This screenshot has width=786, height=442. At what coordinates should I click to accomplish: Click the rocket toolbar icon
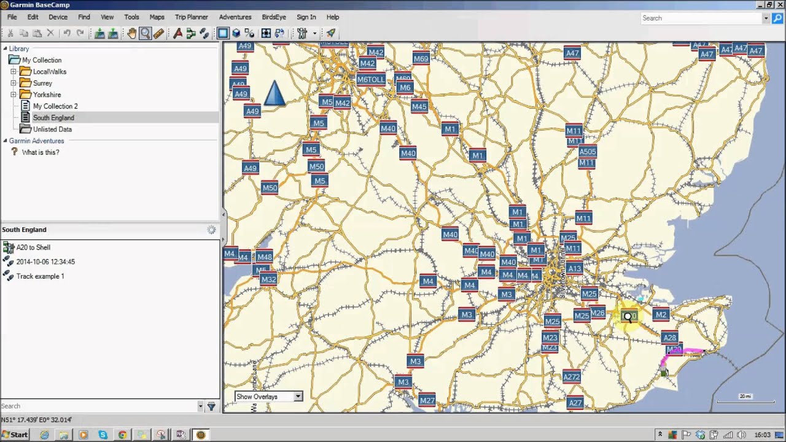[x=331, y=34]
